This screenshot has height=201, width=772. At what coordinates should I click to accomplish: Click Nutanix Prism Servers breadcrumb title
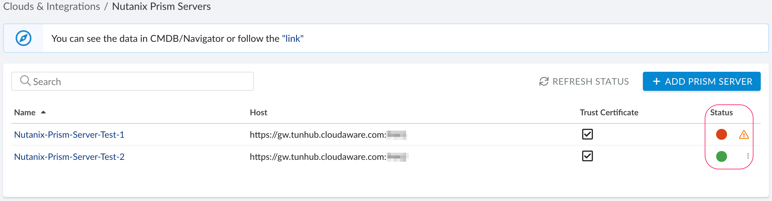(161, 6)
